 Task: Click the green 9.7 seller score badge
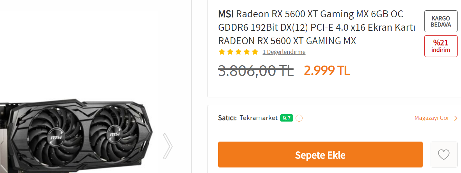287,118
